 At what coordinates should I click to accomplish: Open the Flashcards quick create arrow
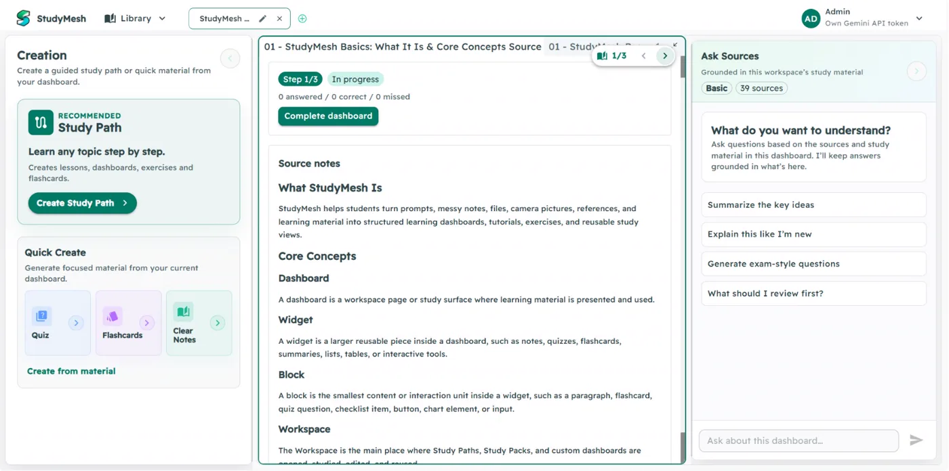tap(146, 323)
